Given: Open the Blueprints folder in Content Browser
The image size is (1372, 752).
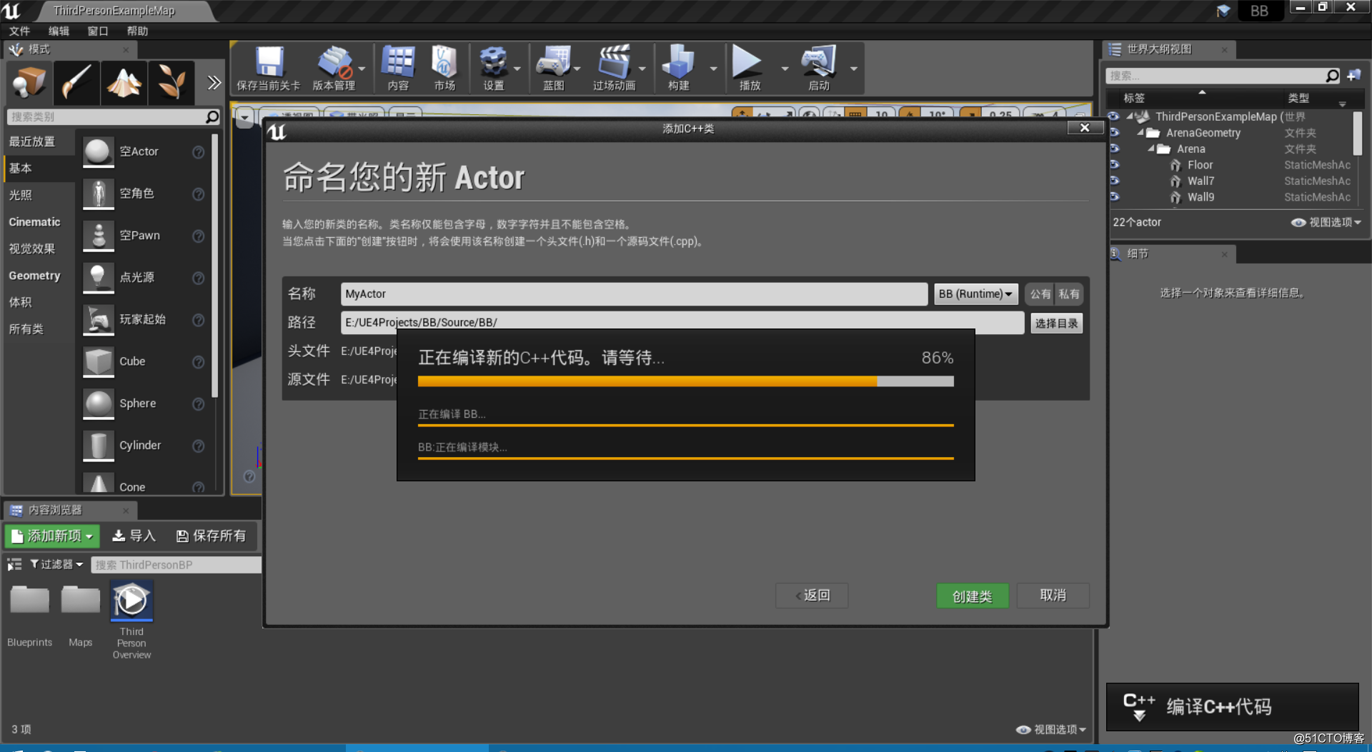Looking at the screenshot, I should (29, 601).
